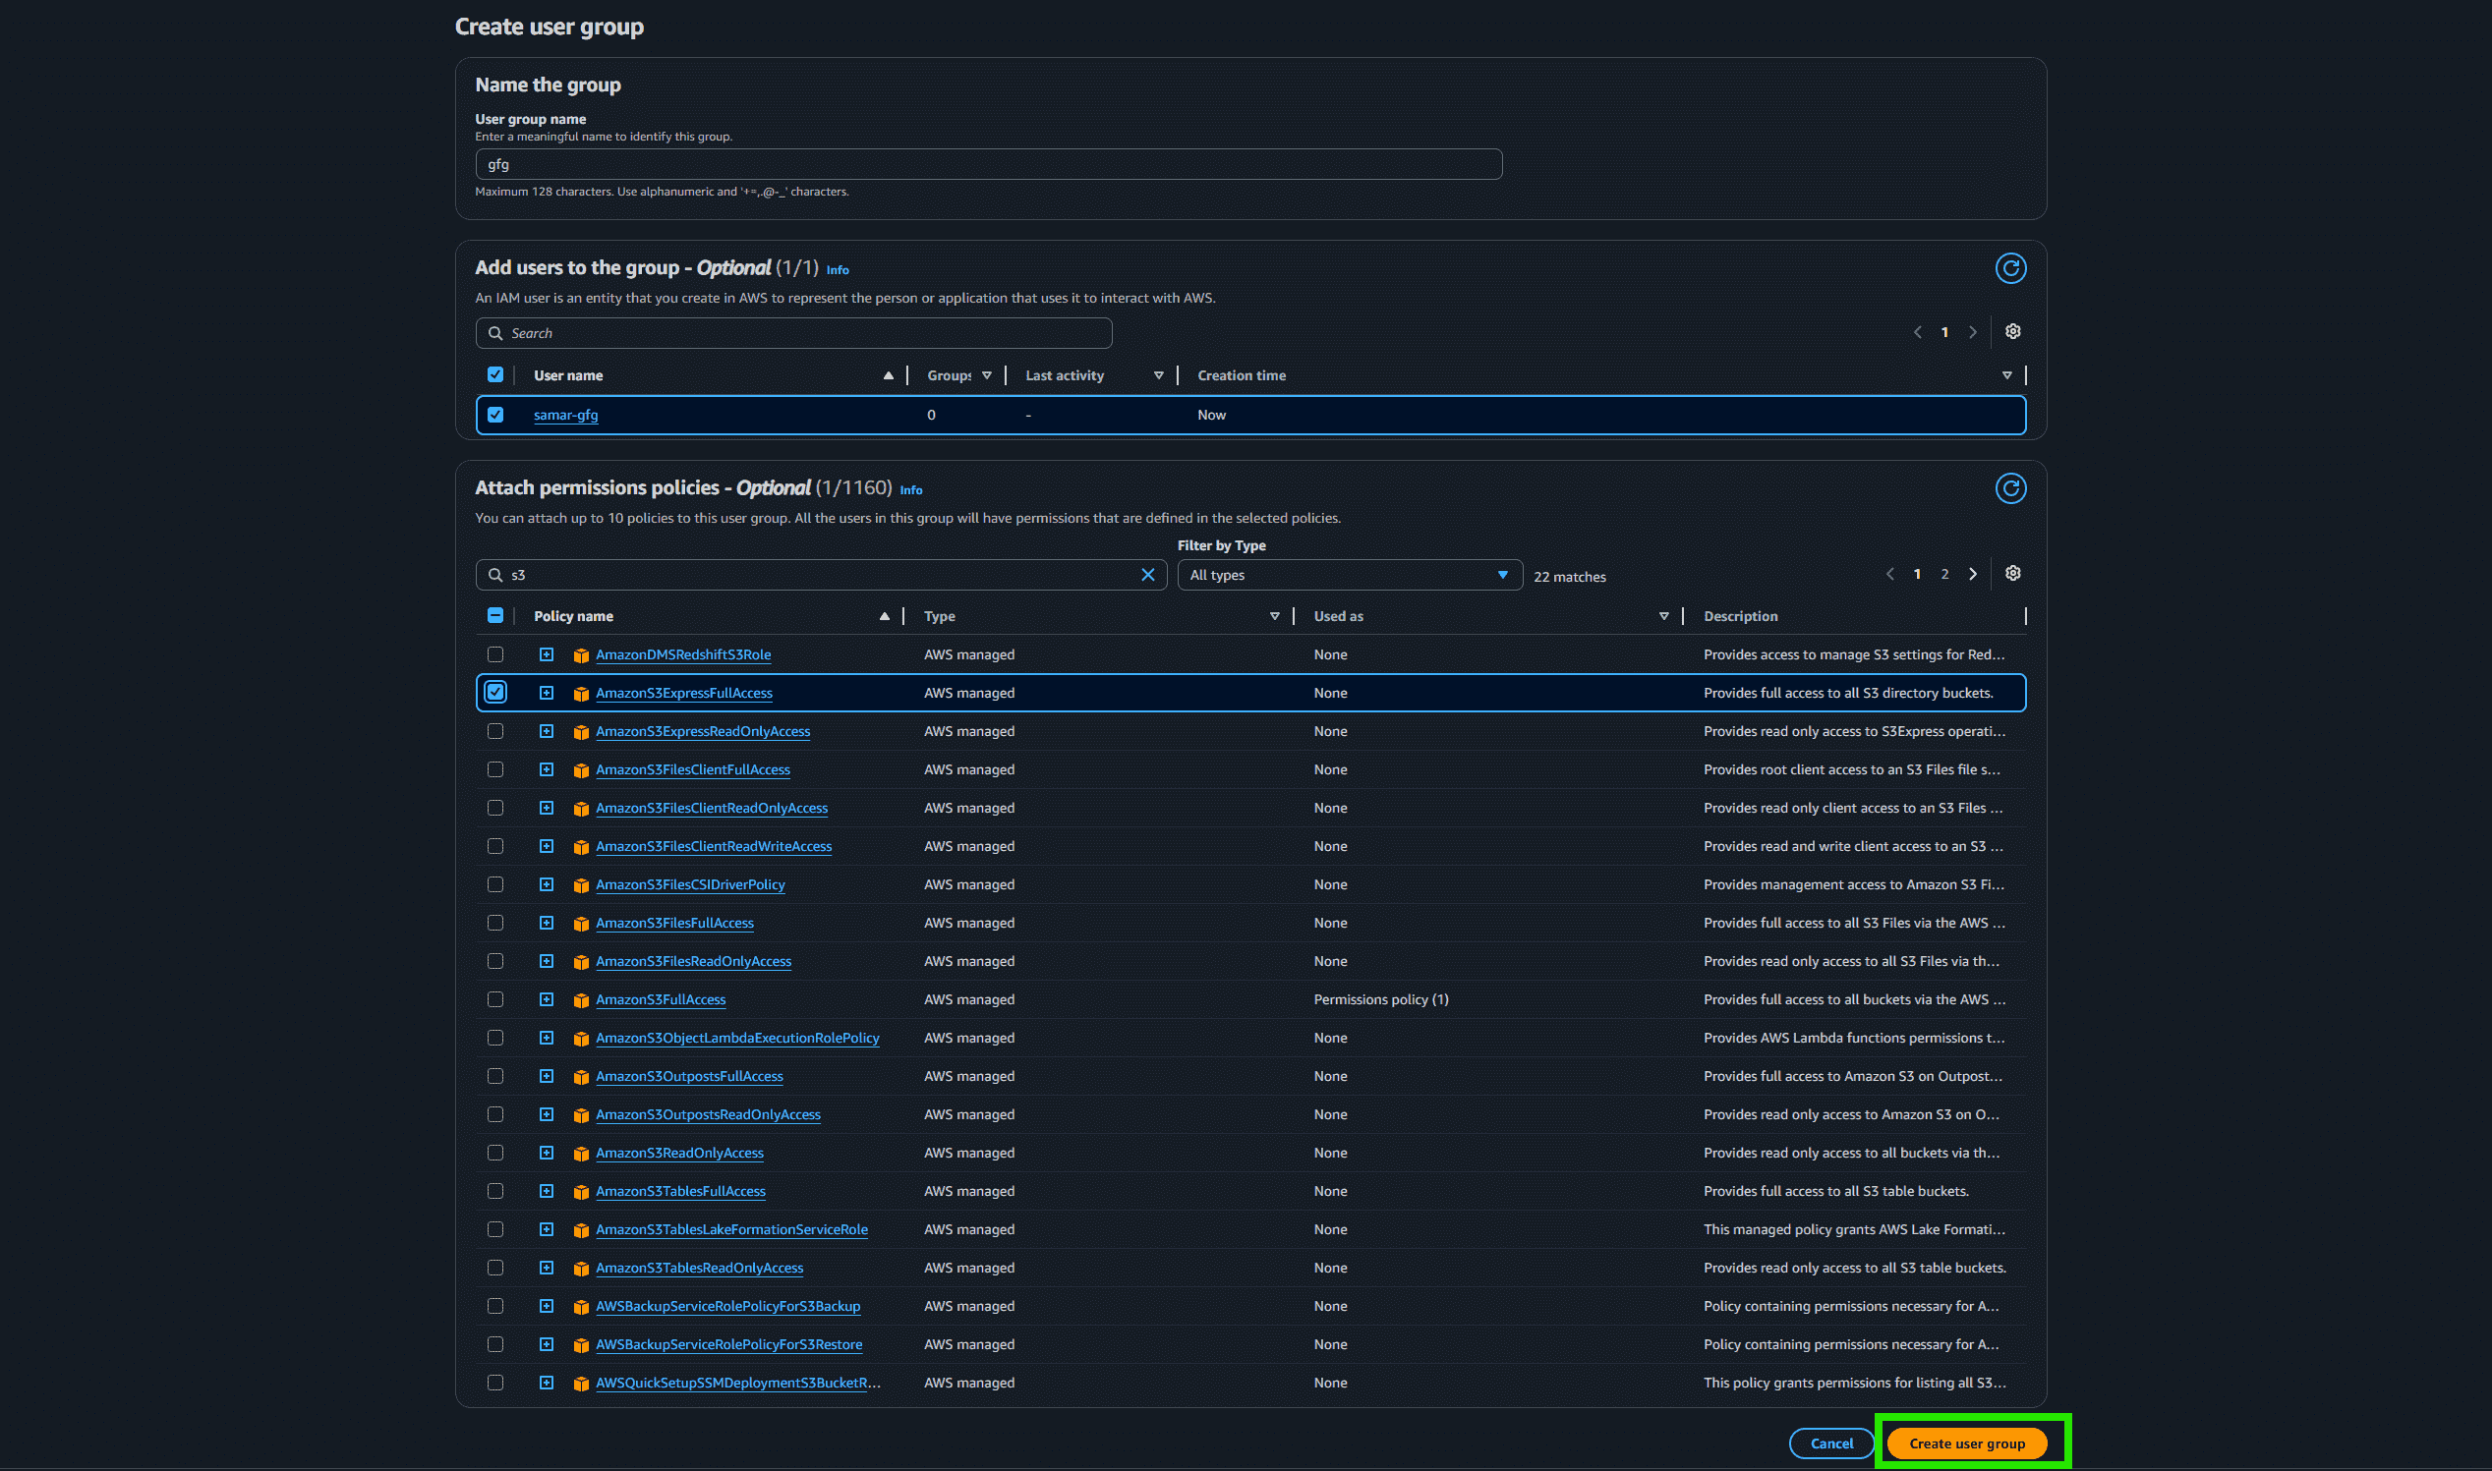The width and height of the screenshot is (2492, 1471).
Task: Select users table page 1
Action: (1944, 332)
